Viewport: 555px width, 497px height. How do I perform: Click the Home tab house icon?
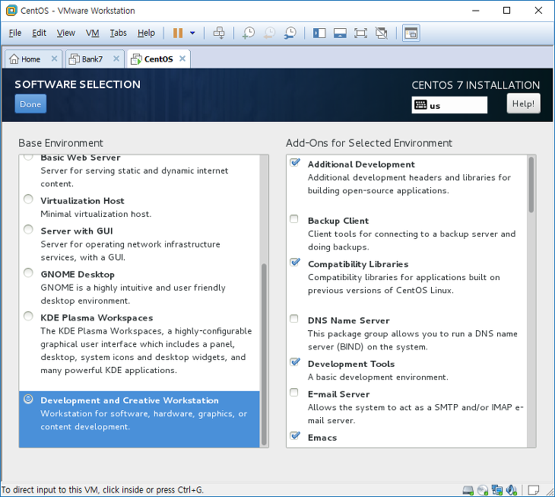[x=14, y=59]
